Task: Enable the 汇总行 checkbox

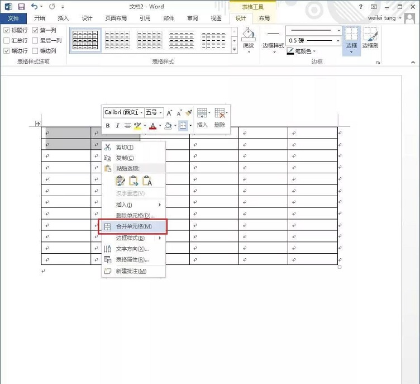Action: click(x=7, y=40)
